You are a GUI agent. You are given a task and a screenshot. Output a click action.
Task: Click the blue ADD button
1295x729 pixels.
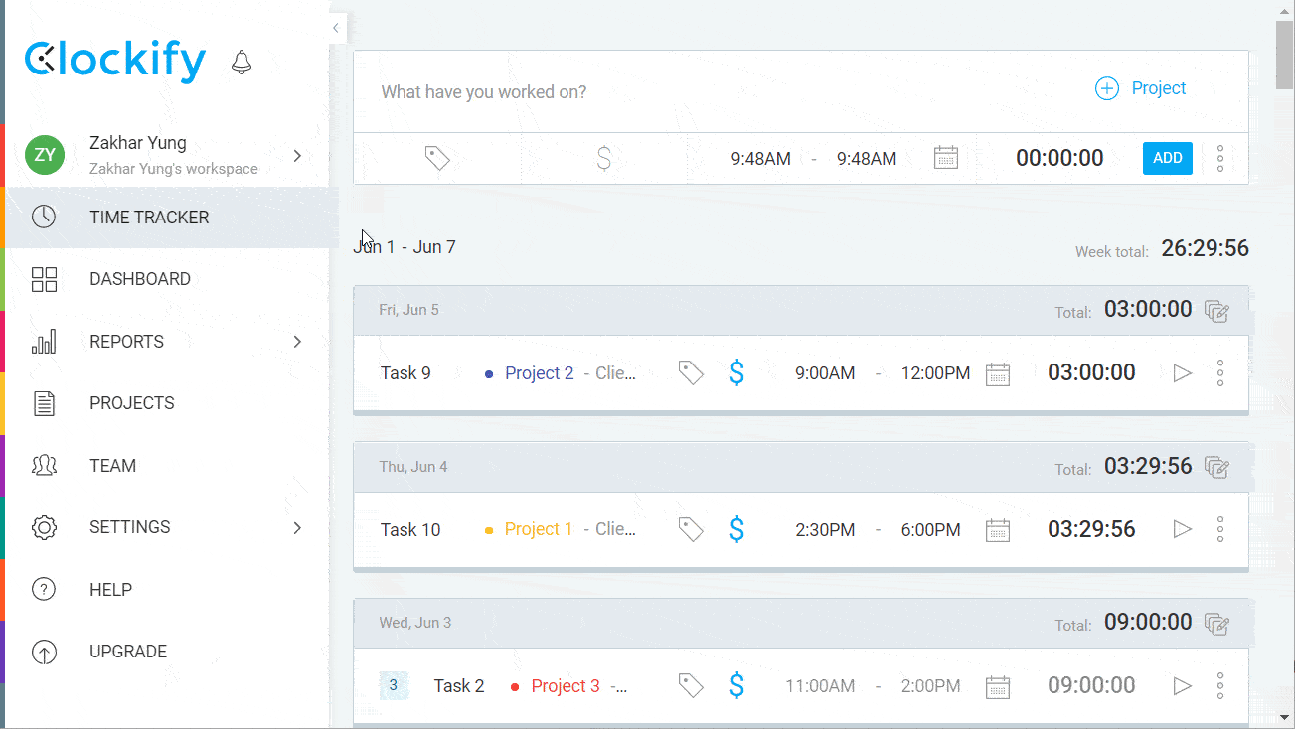click(x=1167, y=157)
